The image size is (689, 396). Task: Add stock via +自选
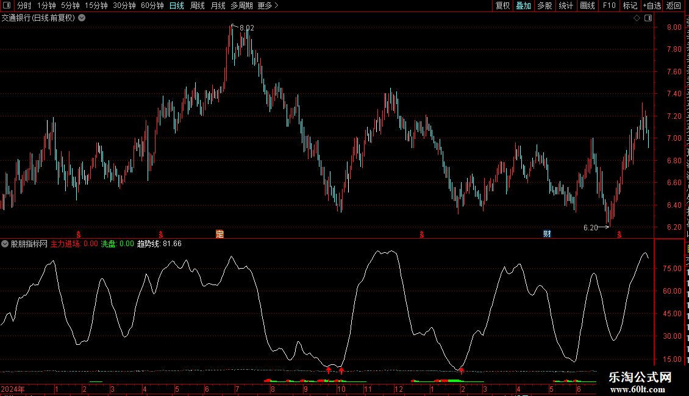652,5
